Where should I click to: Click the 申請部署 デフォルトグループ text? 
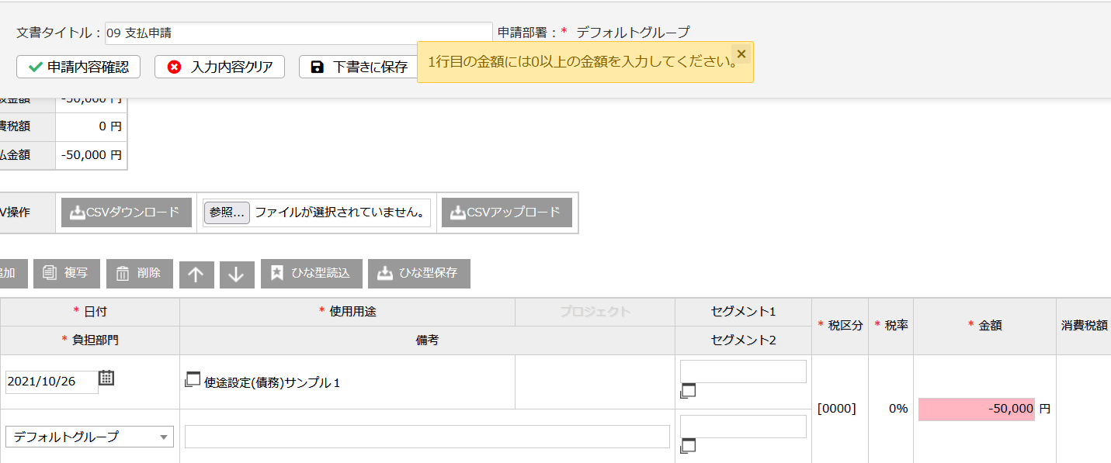point(633,33)
